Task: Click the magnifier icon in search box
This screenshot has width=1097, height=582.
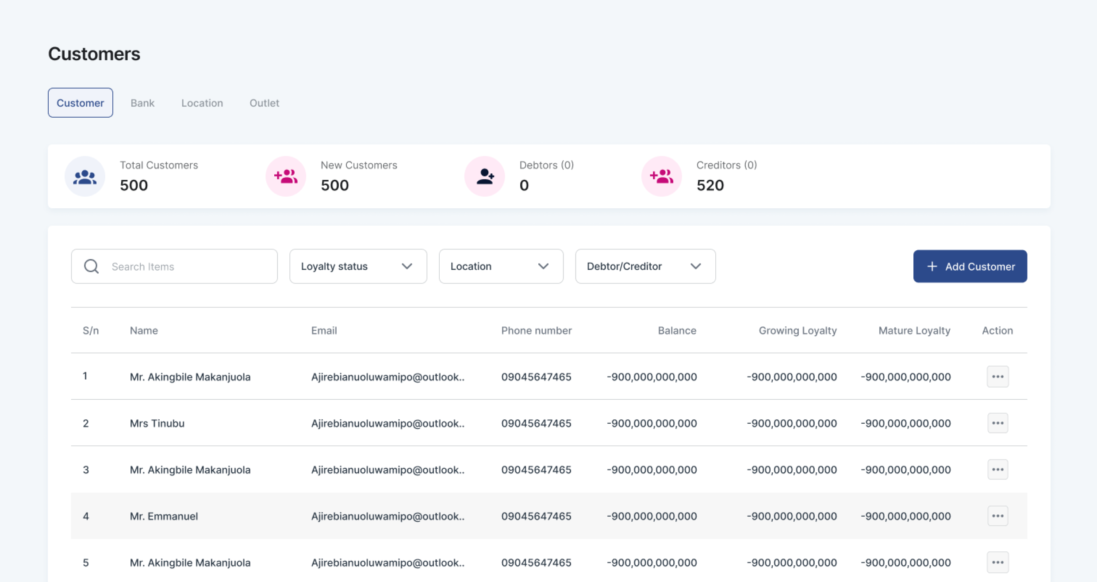Action: tap(92, 266)
